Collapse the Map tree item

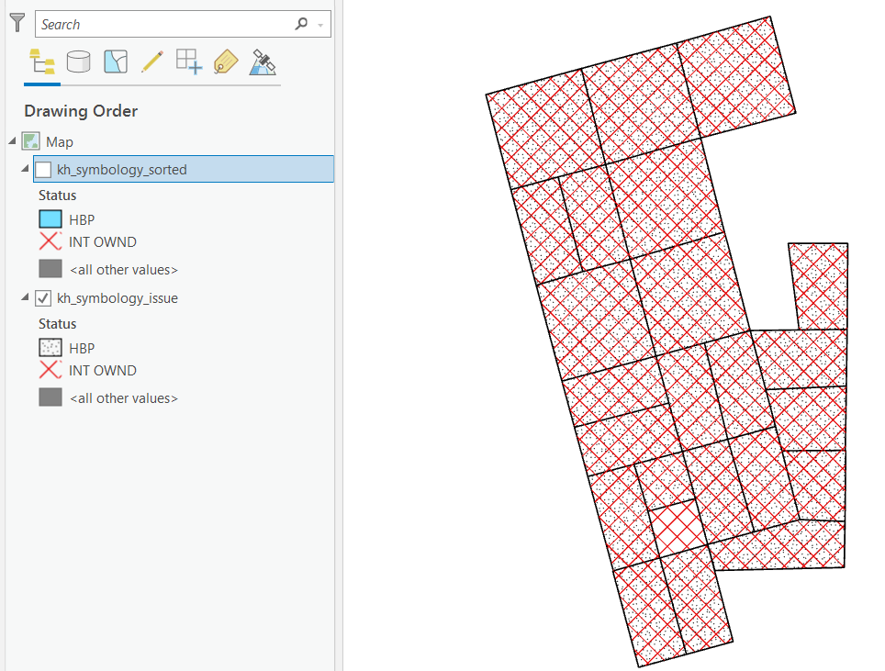tap(11, 141)
